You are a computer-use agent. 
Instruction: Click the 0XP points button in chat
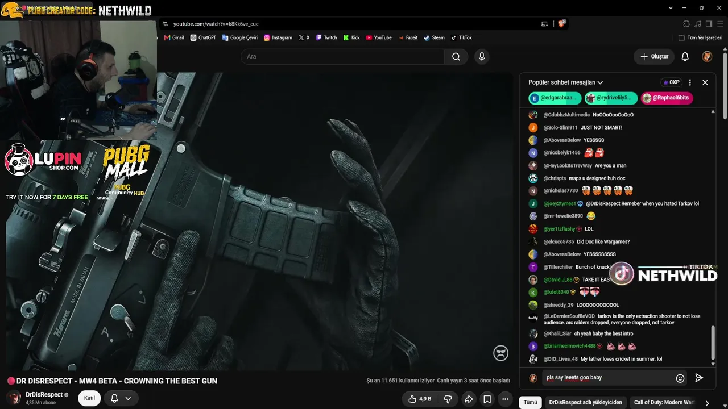(671, 82)
